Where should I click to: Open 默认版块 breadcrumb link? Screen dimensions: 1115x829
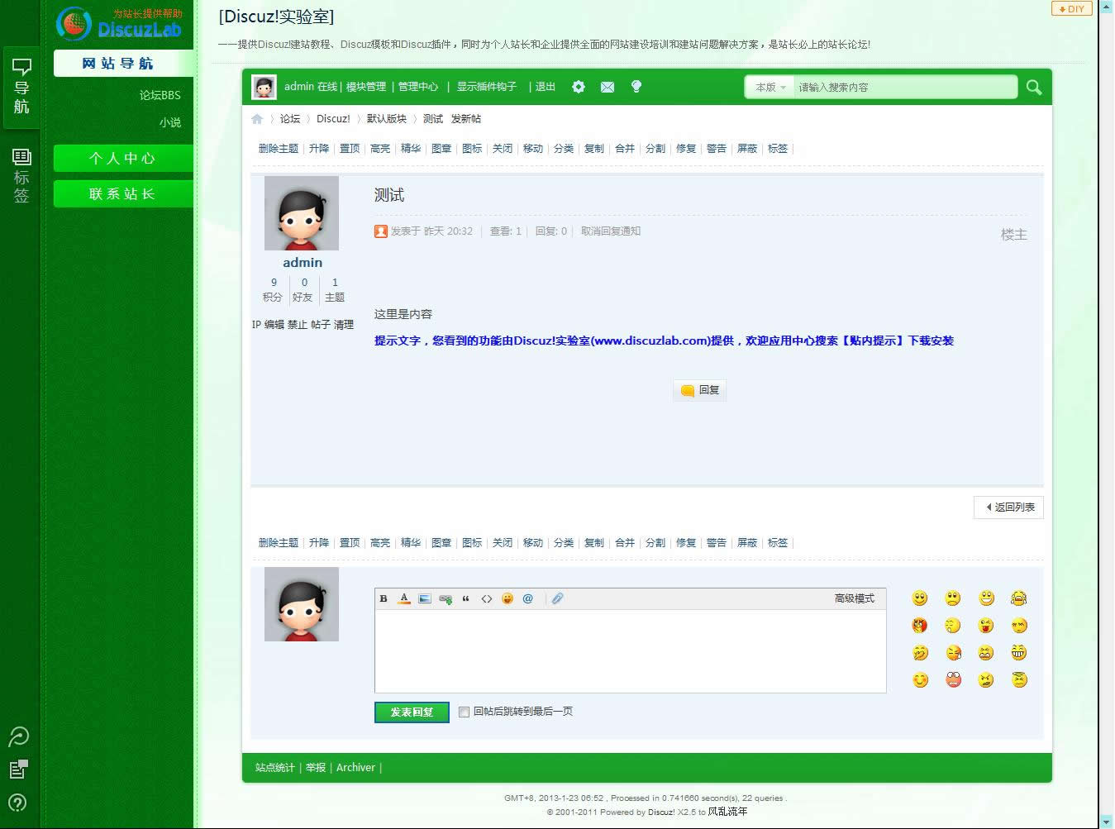coord(387,119)
